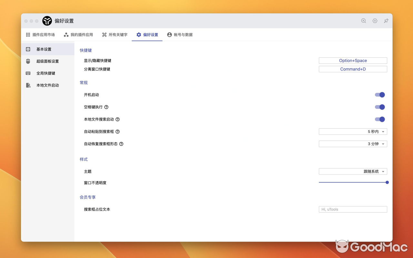Click the 窗口不透明度 slider handle

387,182
